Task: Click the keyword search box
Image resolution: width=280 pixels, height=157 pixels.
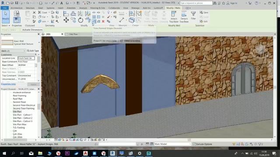Action: point(196,3)
